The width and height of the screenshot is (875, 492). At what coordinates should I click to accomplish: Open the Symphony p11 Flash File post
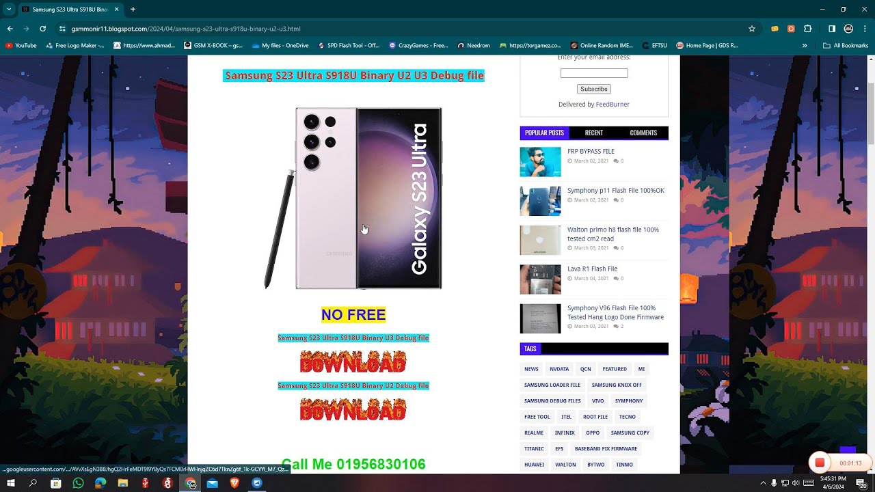click(616, 191)
